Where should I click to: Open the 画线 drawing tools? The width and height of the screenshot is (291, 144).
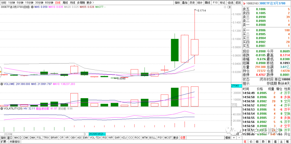click(x=207, y=2)
